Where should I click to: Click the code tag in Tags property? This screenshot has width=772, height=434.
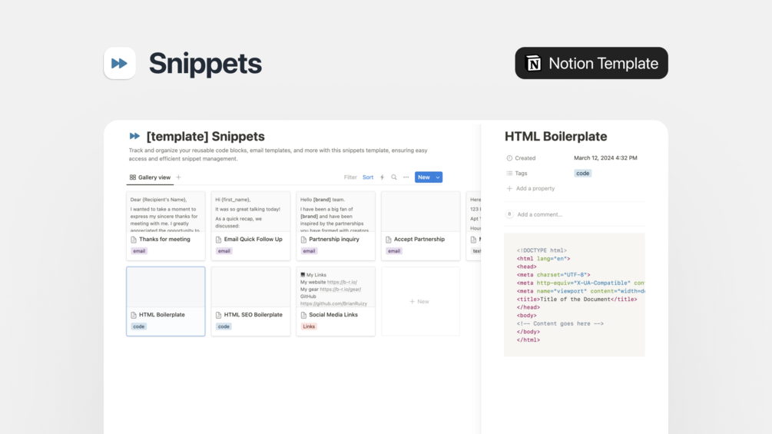(583, 174)
